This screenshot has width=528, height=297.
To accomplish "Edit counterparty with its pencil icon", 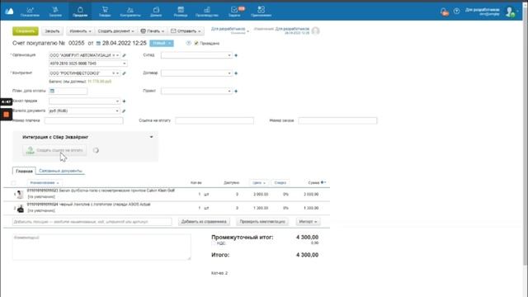I will pyautogui.click(x=125, y=73).
